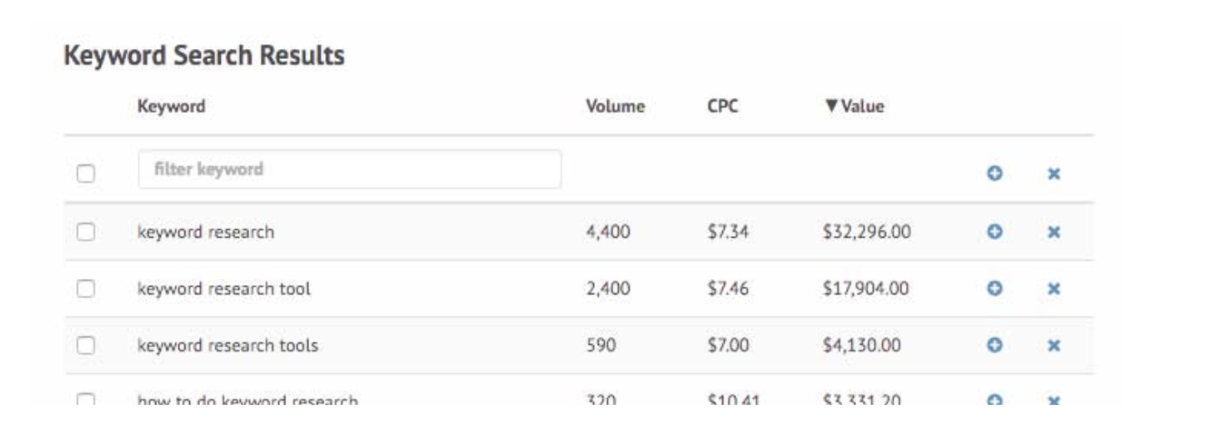Sort by the Keyword column header
Viewport: 1212px width, 436px height.
tap(171, 106)
